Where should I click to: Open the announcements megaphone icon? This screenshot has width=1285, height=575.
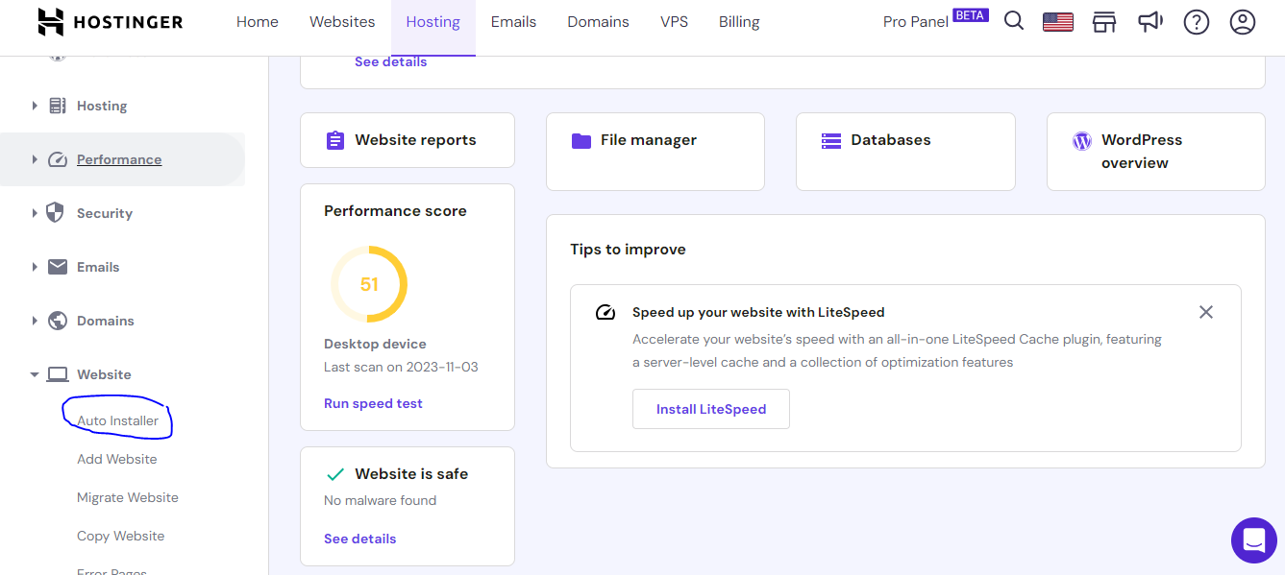[1150, 20]
